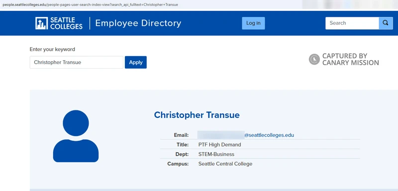Focus the header Search field
Screen dimensions: 398x191
click(x=352, y=23)
